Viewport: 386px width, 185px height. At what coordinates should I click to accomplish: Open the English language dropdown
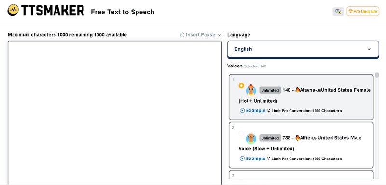coord(303,49)
